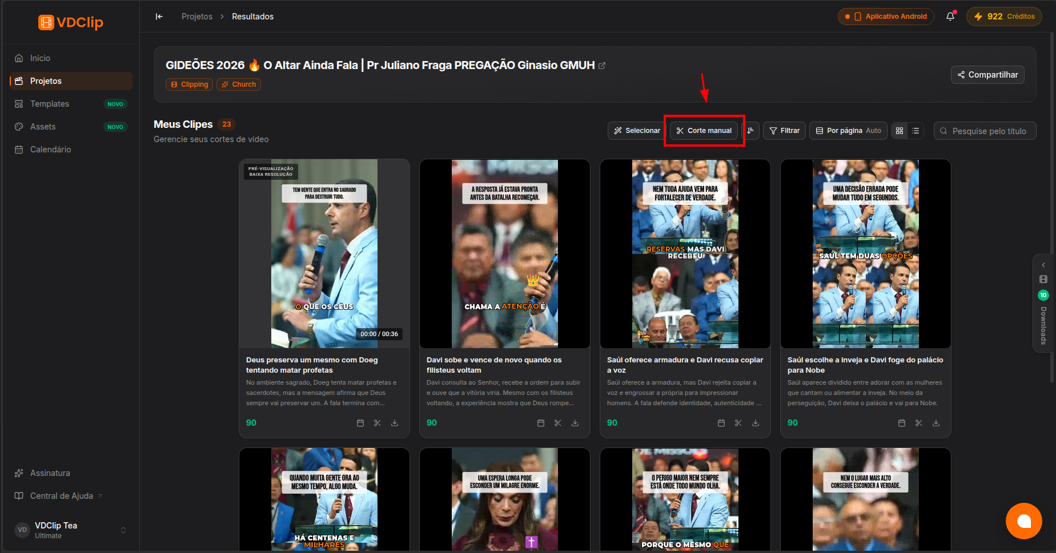Open Assinatura in the sidebar
This screenshot has width=1056, height=553.
tap(71, 473)
